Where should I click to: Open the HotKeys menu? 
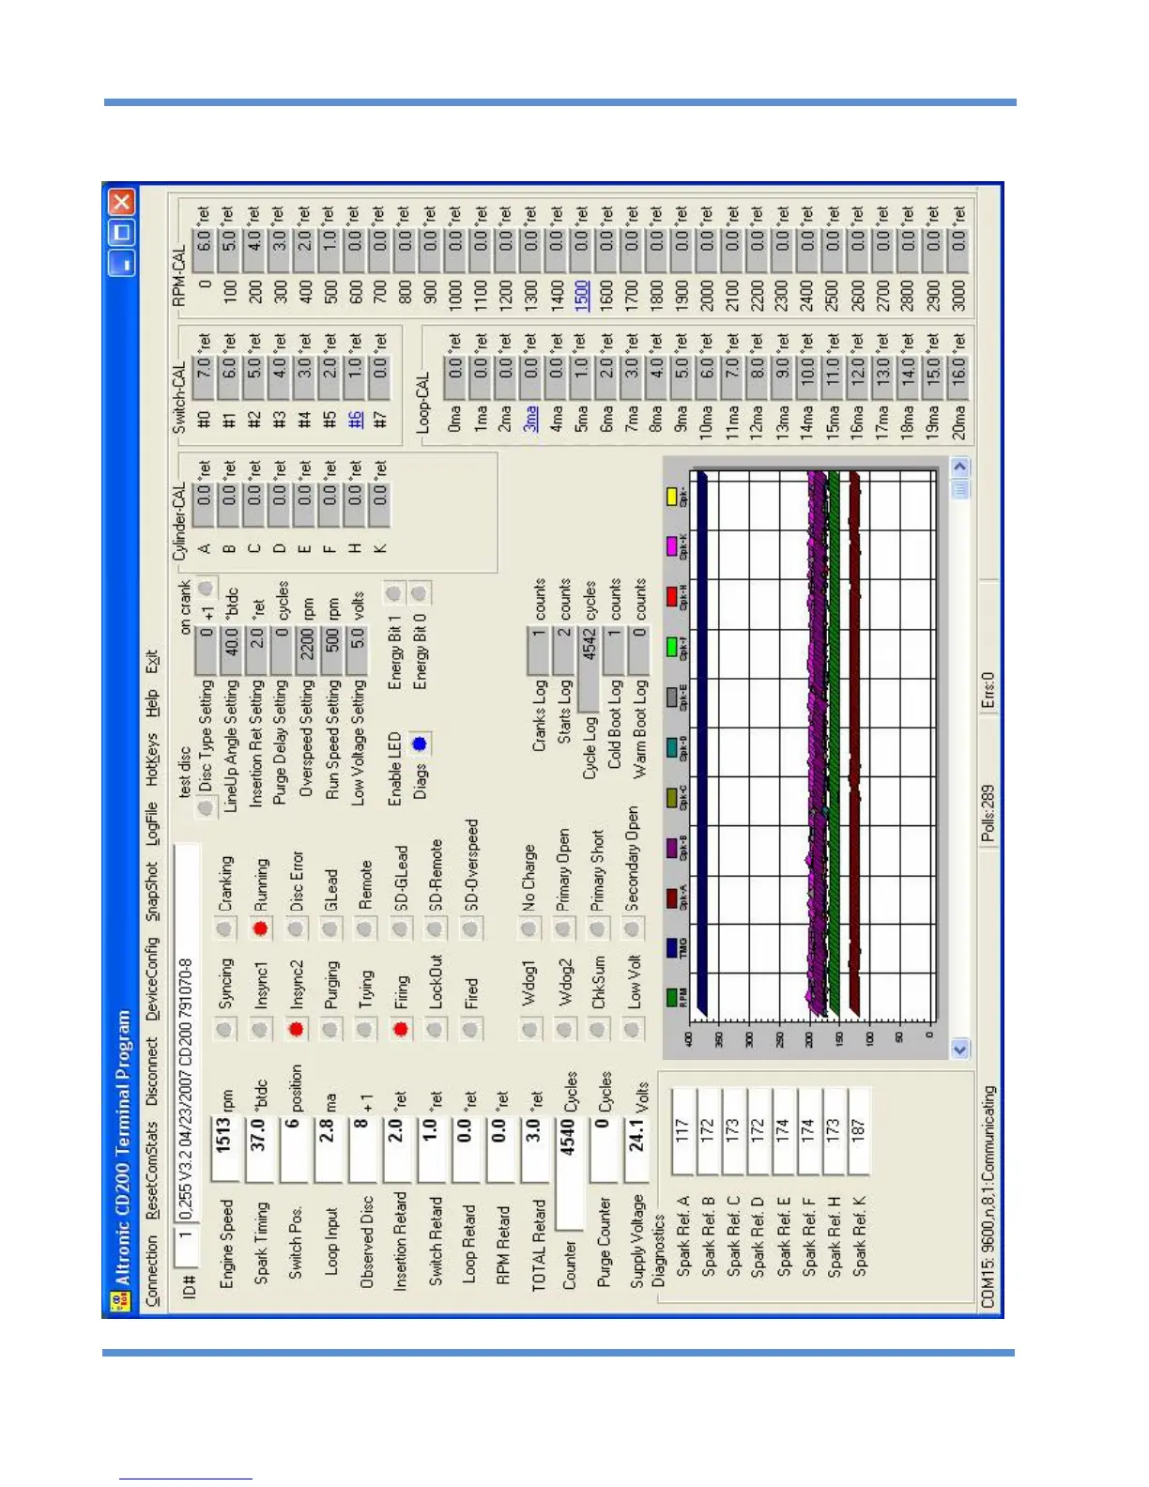(152, 759)
